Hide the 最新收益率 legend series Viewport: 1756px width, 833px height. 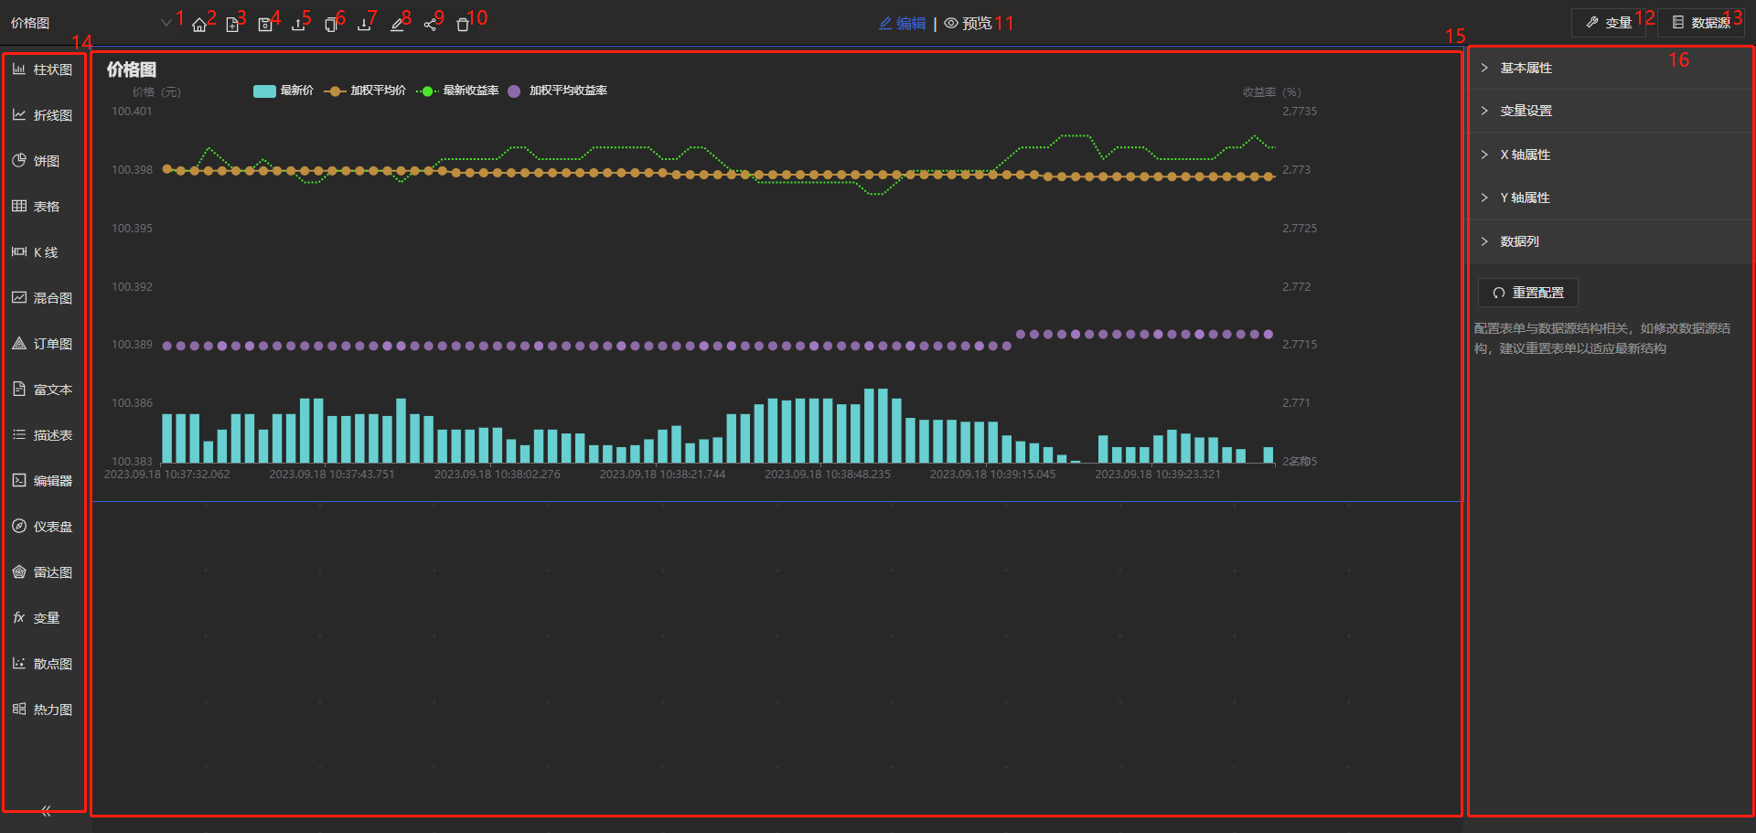tap(457, 91)
